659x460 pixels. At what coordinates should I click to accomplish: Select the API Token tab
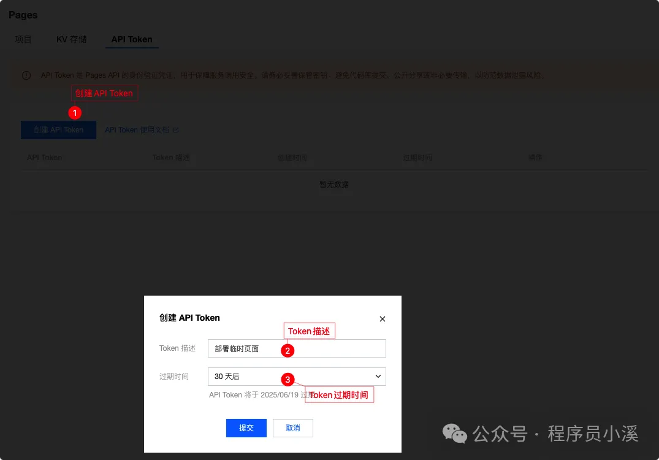(131, 39)
